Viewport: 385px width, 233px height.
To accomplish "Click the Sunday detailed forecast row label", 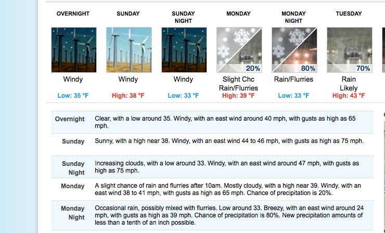I will pos(73,141).
